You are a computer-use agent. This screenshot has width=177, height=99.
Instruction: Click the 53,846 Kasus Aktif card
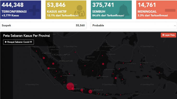pyautogui.click(x=66, y=10)
